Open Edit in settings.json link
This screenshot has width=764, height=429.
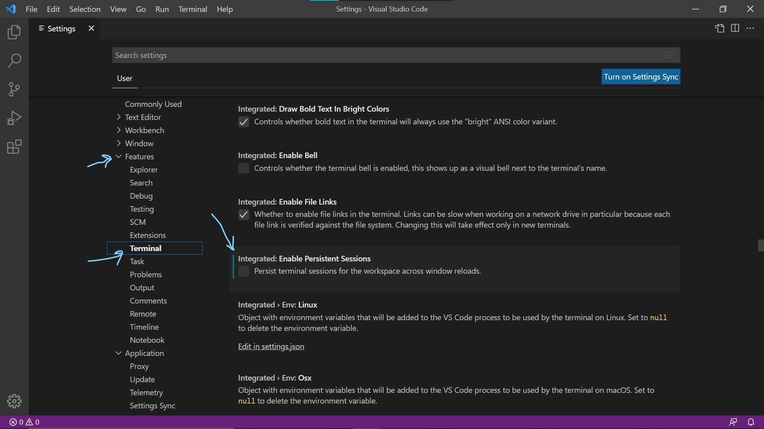point(271,346)
